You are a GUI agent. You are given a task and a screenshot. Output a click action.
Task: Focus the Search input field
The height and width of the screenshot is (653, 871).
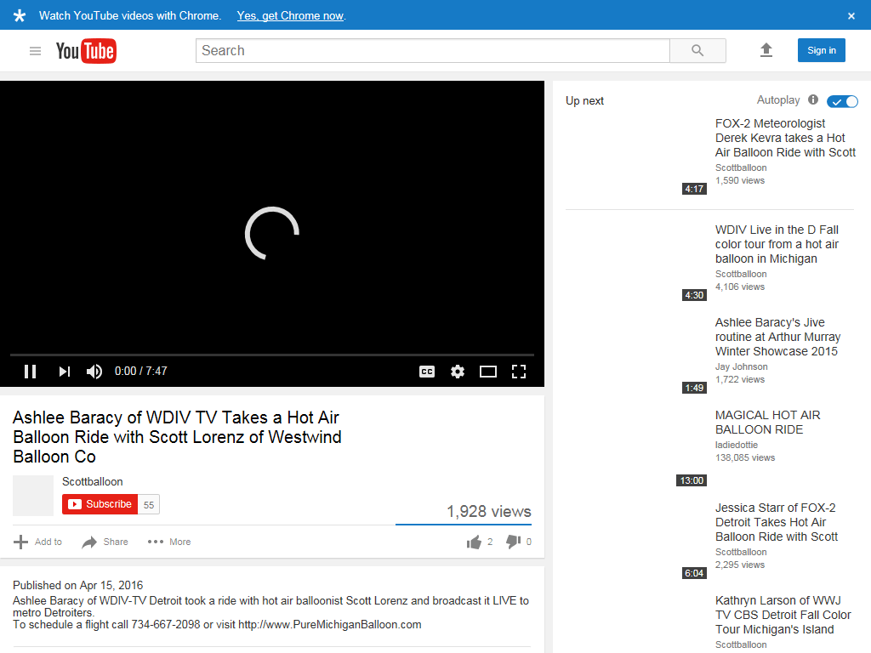(433, 50)
